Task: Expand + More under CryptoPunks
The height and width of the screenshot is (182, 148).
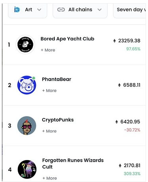Action: (x=49, y=131)
